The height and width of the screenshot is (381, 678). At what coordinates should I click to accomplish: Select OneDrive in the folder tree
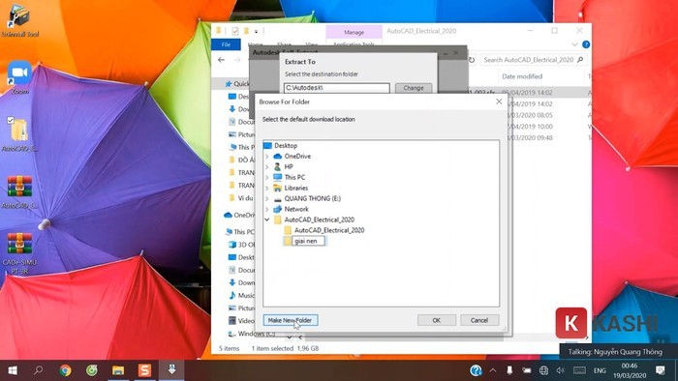pos(297,157)
